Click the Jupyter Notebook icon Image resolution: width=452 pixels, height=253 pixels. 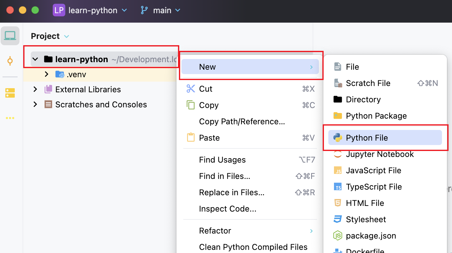(x=338, y=154)
